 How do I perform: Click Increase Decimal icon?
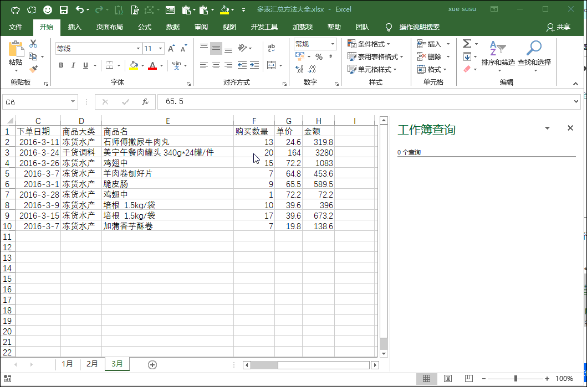299,69
